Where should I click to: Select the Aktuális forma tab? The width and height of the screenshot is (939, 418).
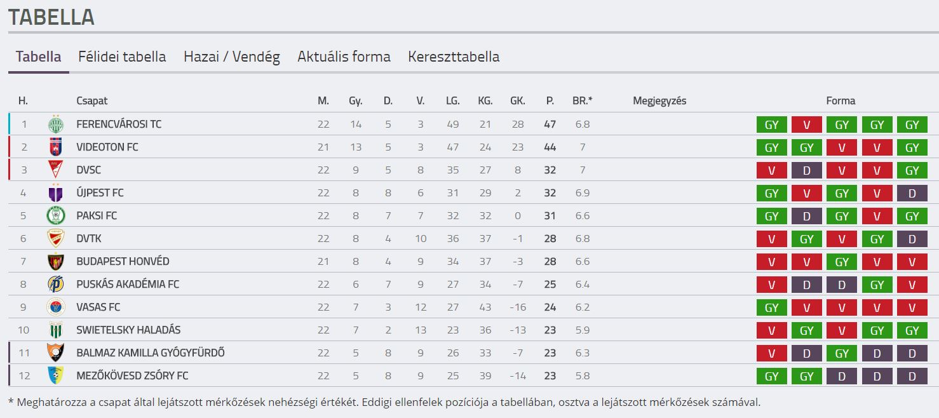pyautogui.click(x=344, y=57)
